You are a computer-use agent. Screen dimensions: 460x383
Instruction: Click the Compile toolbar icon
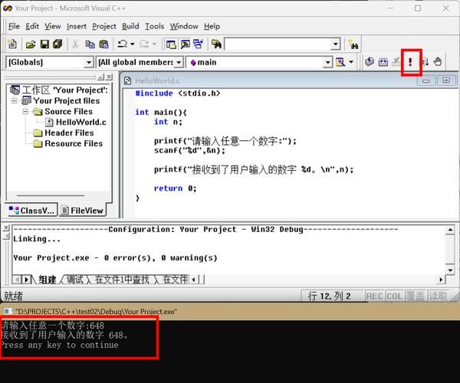370,62
